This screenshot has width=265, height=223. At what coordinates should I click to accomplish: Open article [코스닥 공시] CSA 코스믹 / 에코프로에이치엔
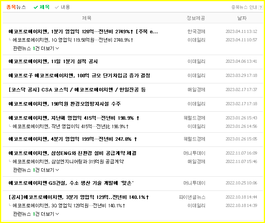coord(77,90)
